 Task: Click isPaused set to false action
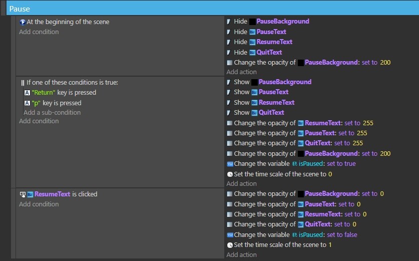pos(292,235)
